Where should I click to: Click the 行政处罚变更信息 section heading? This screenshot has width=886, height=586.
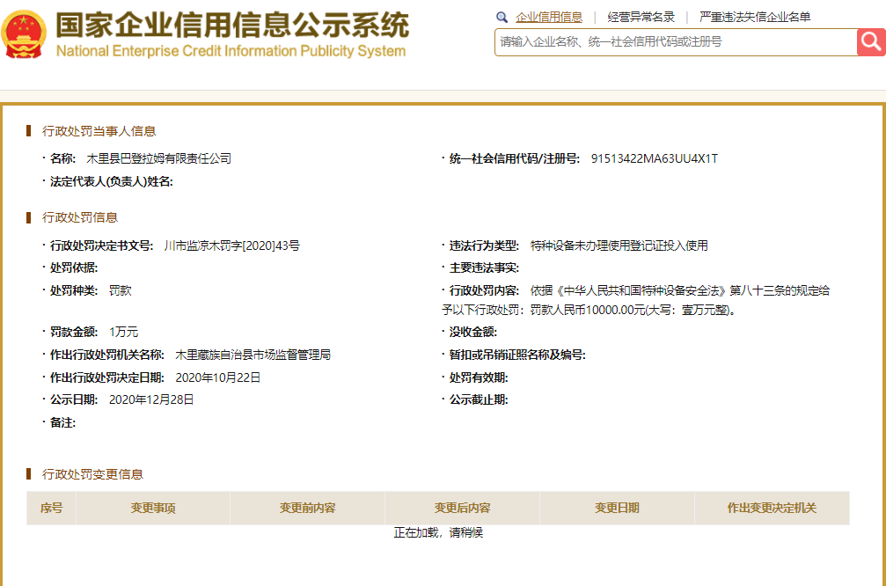pos(92,474)
